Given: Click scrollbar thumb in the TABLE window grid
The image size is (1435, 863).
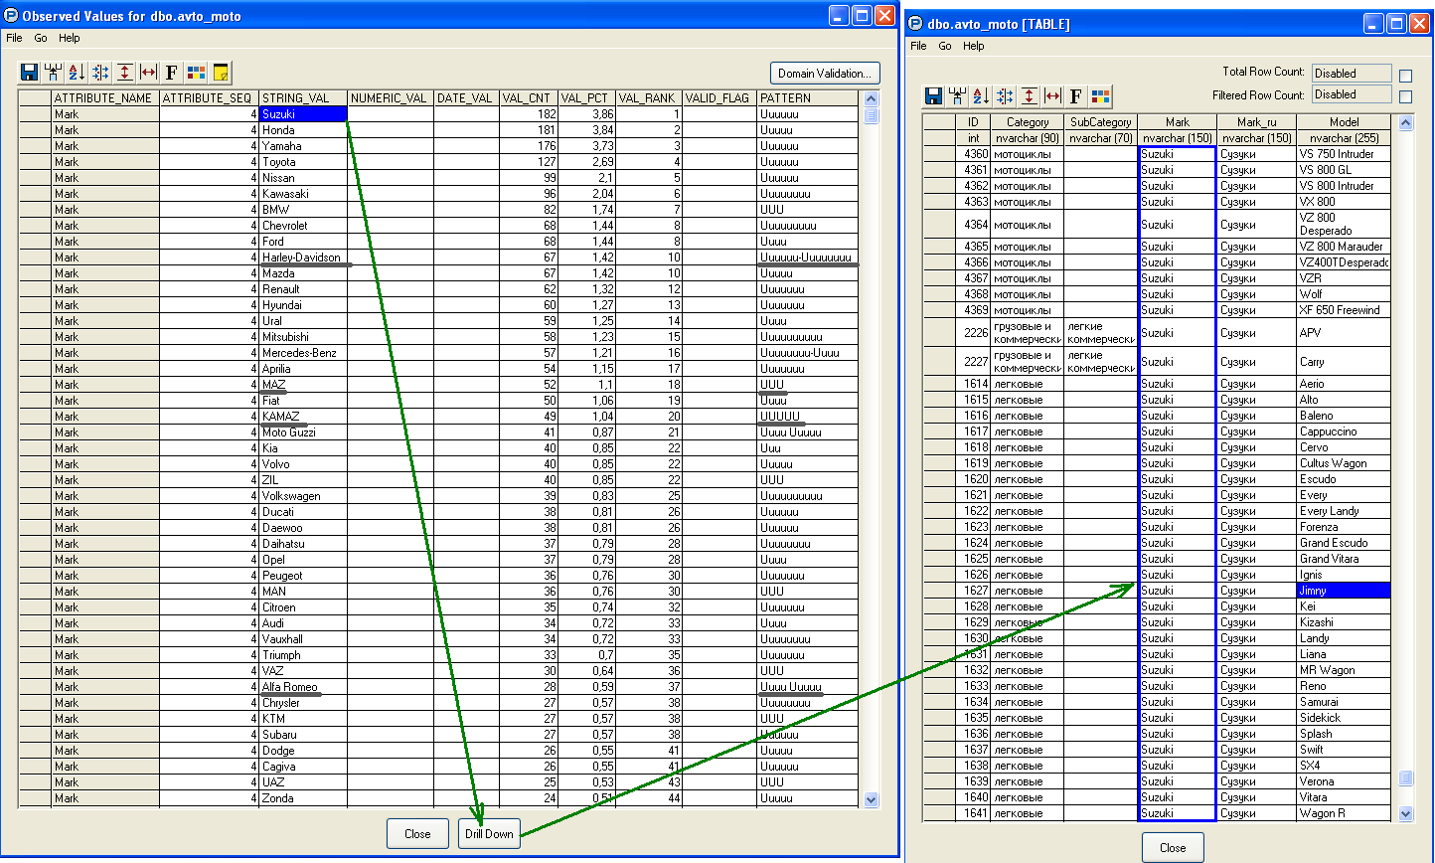Looking at the screenshot, I should pyautogui.click(x=1405, y=777).
